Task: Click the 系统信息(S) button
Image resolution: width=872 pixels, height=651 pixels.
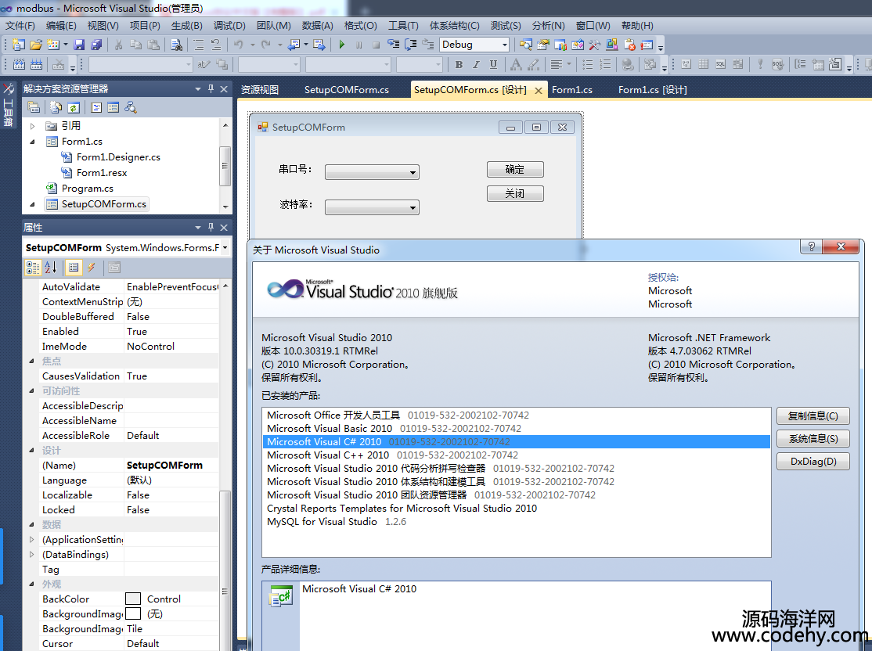Action: 813,439
